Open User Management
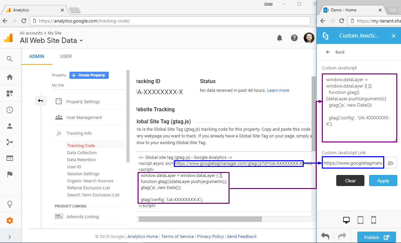401x243 pixels. (x=84, y=118)
